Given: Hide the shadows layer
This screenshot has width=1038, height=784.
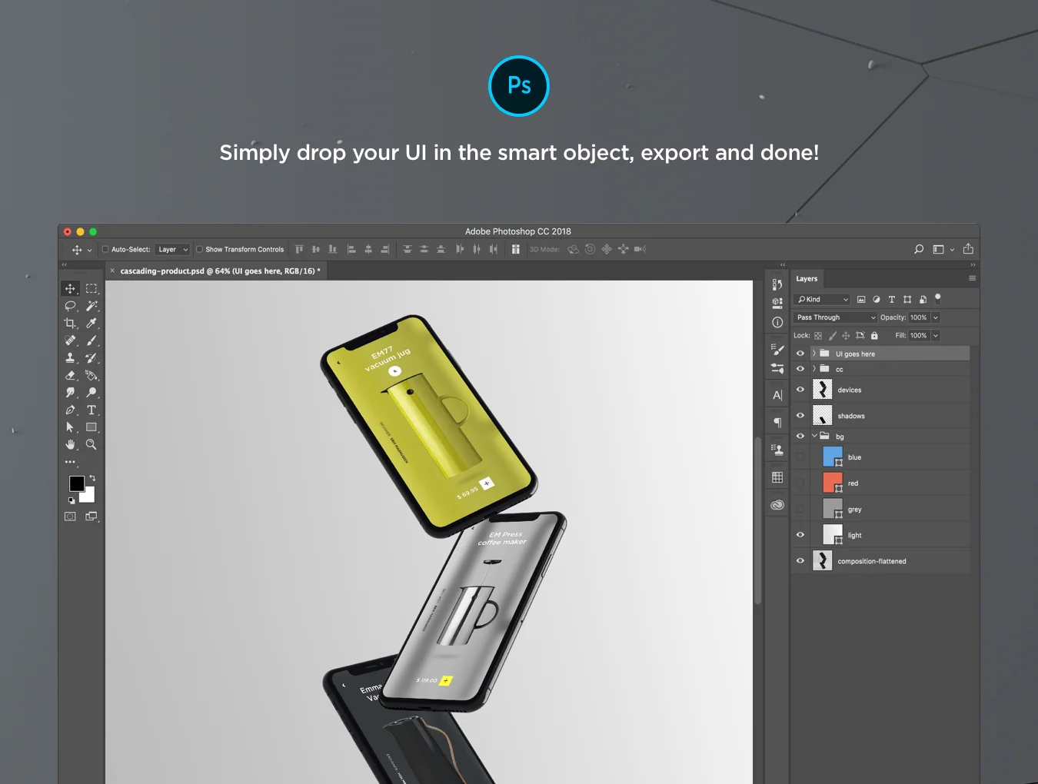Looking at the screenshot, I should point(800,416).
